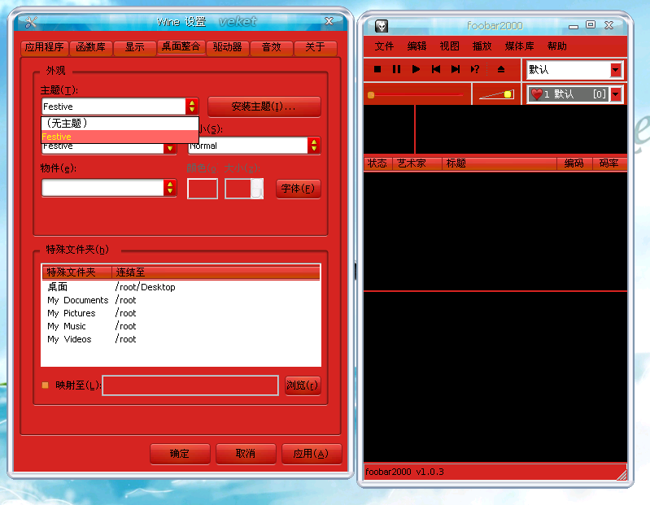Viewport: 650px width, 505px height.
Task: Toggle the 映射至 checkbox
Action: click(x=46, y=385)
